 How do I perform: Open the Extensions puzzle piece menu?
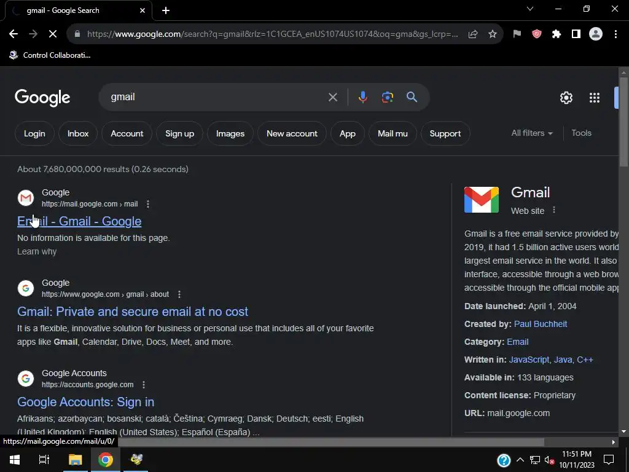click(x=557, y=34)
